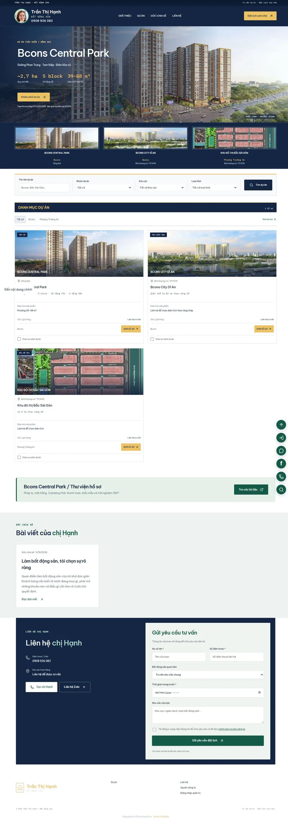Select the 'Tất cả' filter tab

click(20, 219)
